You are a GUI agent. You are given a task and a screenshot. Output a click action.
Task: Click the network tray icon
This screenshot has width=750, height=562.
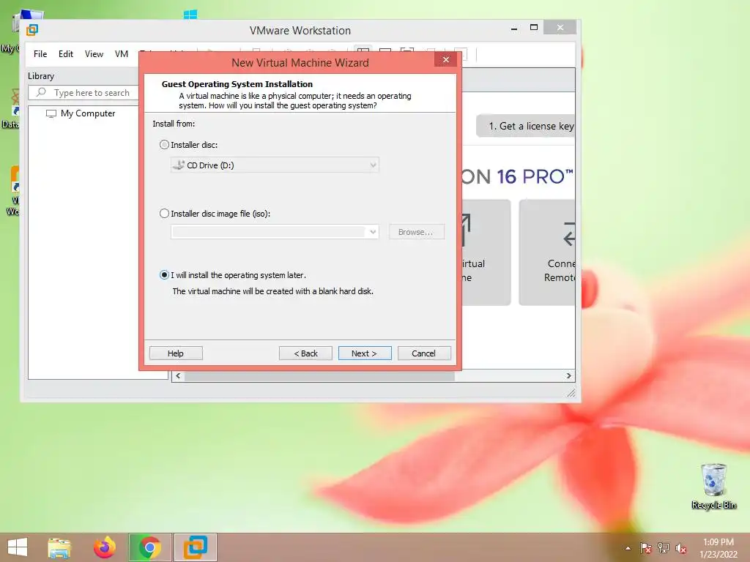pos(664,548)
